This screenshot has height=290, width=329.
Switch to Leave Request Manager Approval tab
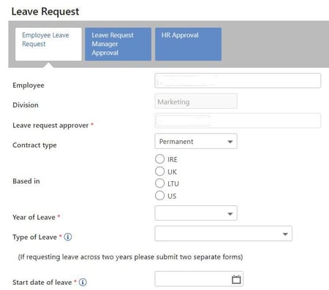118,44
